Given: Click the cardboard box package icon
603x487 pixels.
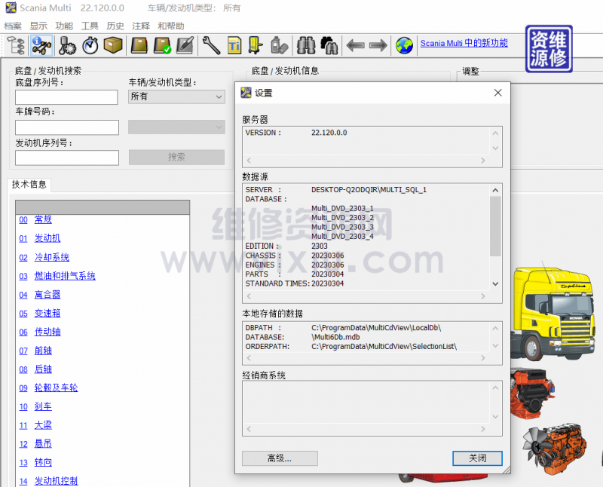Looking at the screenshot, I should (112, 45).
